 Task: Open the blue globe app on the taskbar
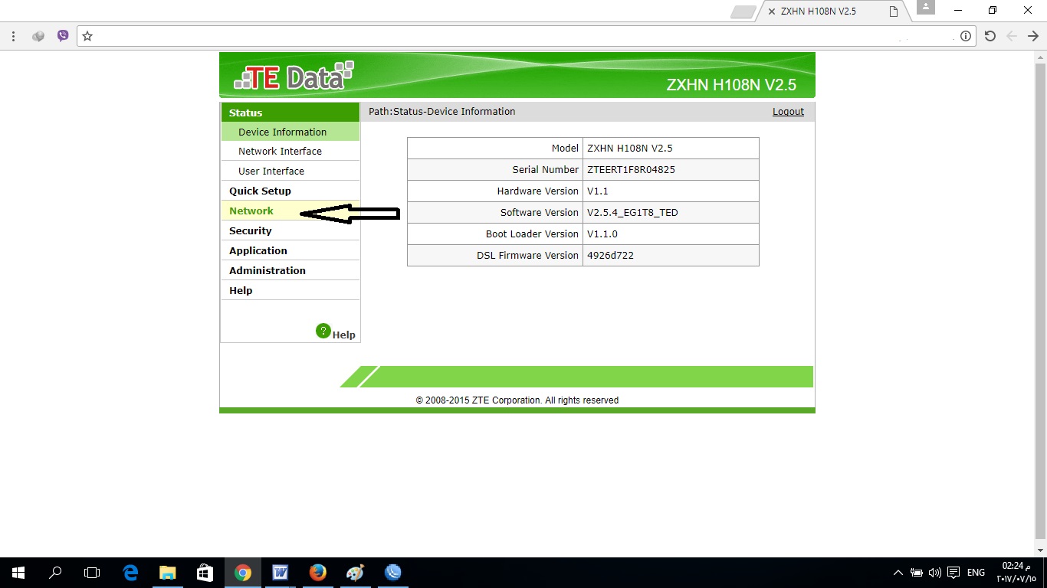click(x=392, y=572)
